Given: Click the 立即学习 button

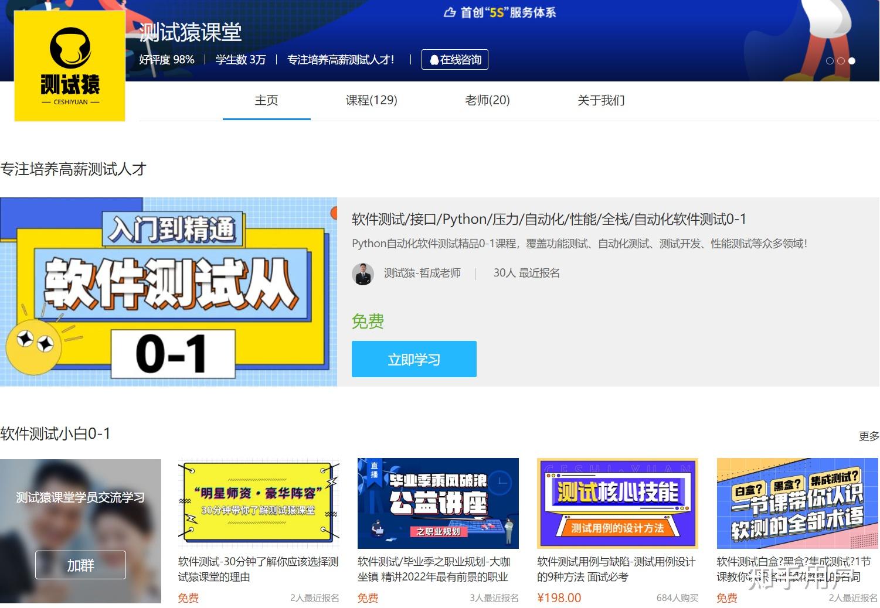Looking at the screenshot, I should coord(414,359).
